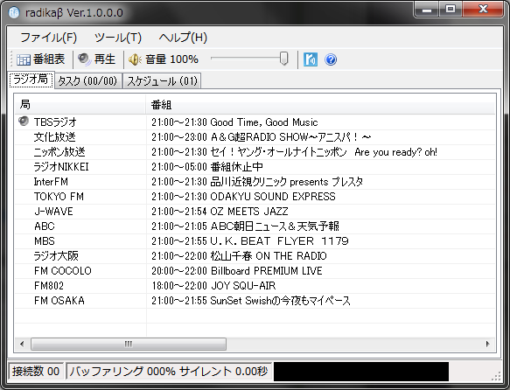510x390 pixels.
Task: Sort by the 番組 column header
Action: point(321,105)
